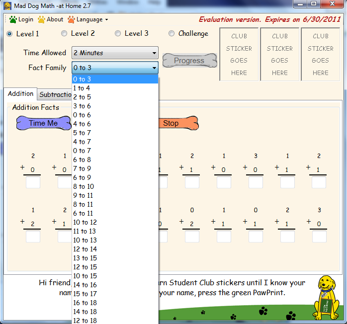Choose '1 to 4' fact family
This screenshot has height=324, width=347.
click(x=115, y=88)
